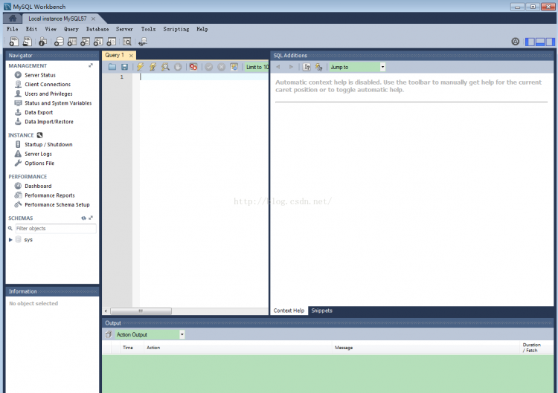Open the settings gear icon at top right
The image size is (558, 393).
coord(516,42)
